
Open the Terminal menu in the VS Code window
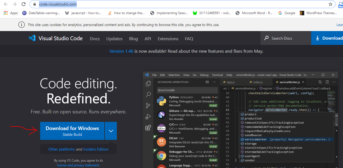[217, 75]
